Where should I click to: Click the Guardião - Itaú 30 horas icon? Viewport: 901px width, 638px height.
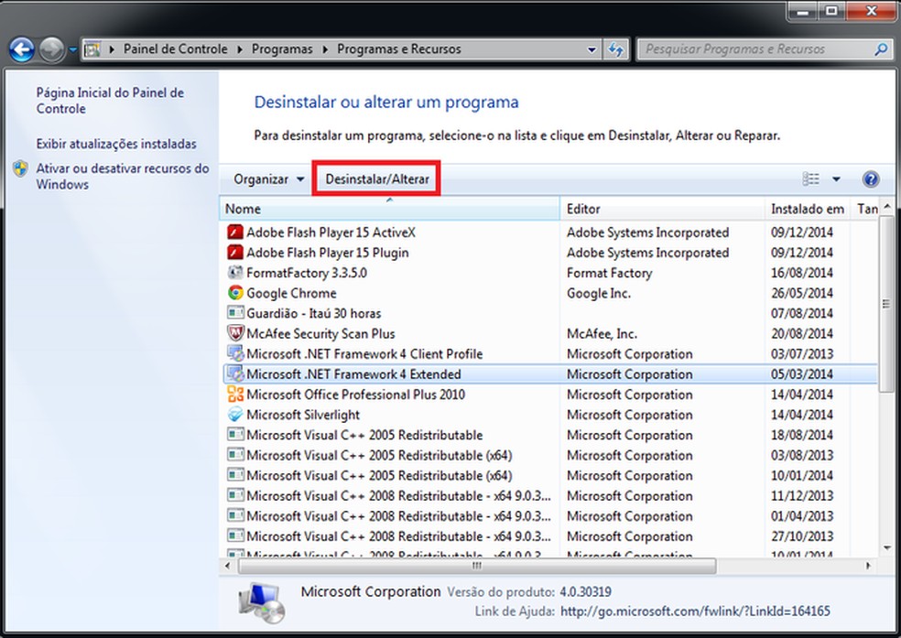[x=235, y=313]
